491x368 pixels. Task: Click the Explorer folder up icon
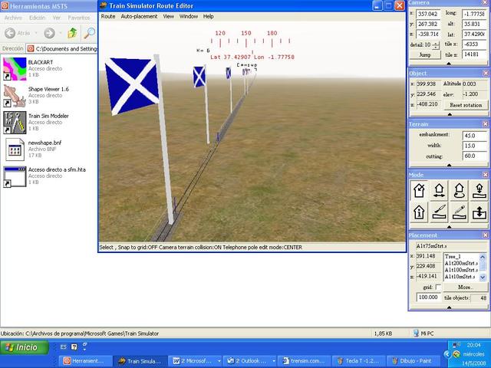pos(71,33)
